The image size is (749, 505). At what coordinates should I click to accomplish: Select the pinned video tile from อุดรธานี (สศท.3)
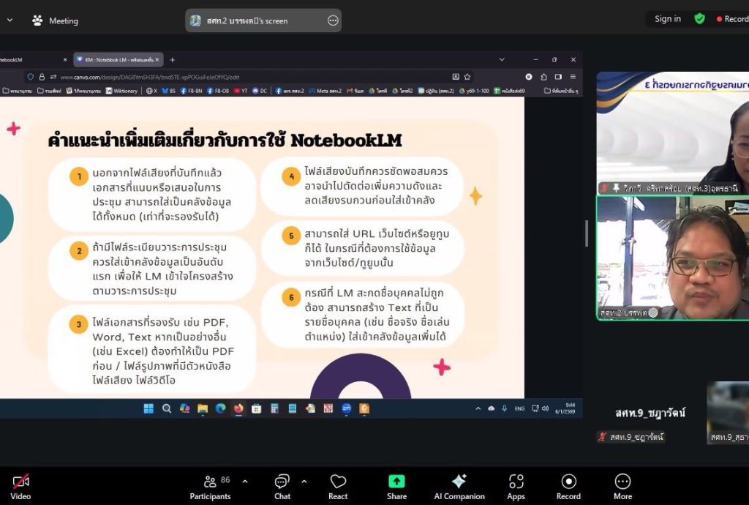click(673, 132)
